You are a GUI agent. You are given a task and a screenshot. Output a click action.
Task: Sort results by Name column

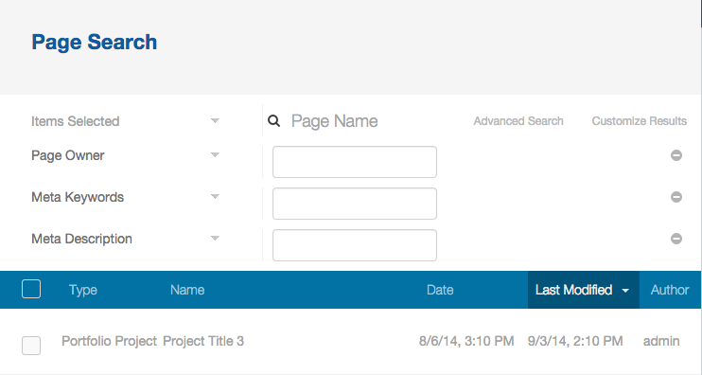tap(187, 290)
